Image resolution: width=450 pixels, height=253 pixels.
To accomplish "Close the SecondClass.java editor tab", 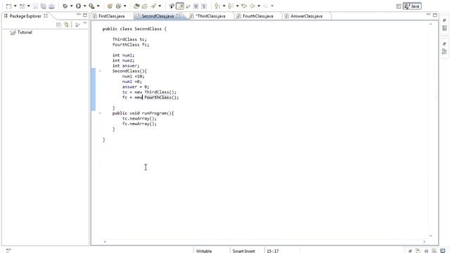I will tap(178, 15).
